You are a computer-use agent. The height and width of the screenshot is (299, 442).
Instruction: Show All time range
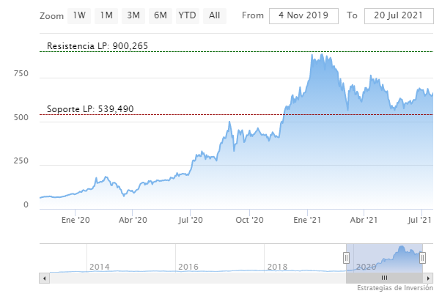click(x=214, y=15)
